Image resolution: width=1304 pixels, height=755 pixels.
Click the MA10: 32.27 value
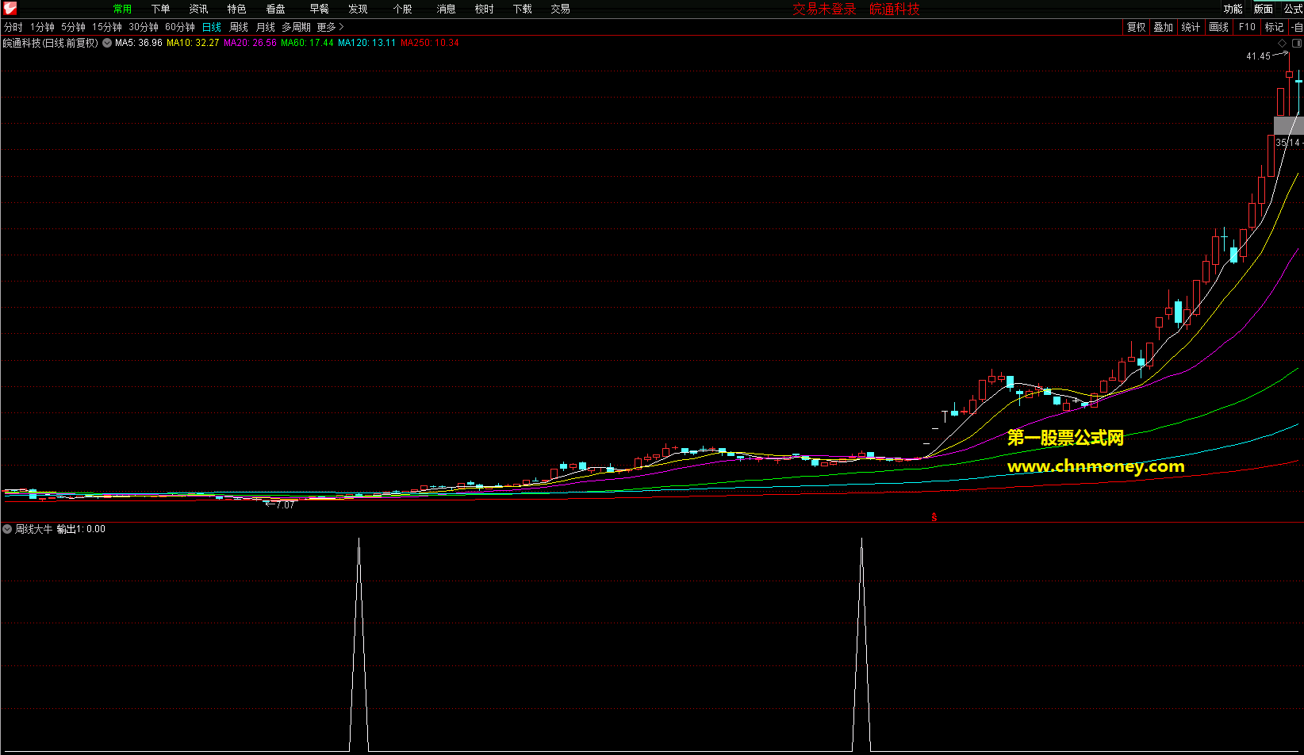193,43
